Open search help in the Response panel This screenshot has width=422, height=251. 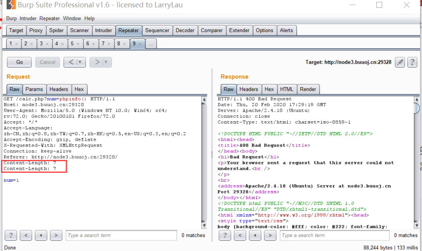click(225, 235)
